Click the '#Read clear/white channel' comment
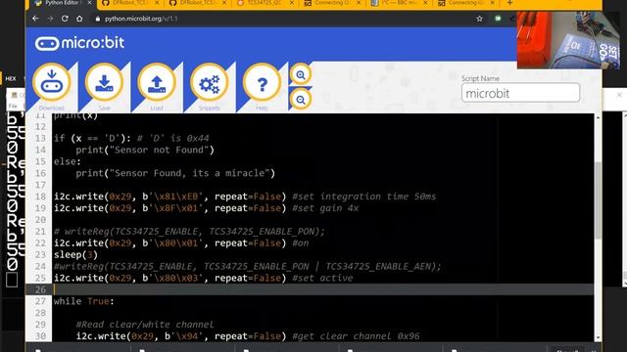Screen dimensions: 627x352 [x=145, y=325]
